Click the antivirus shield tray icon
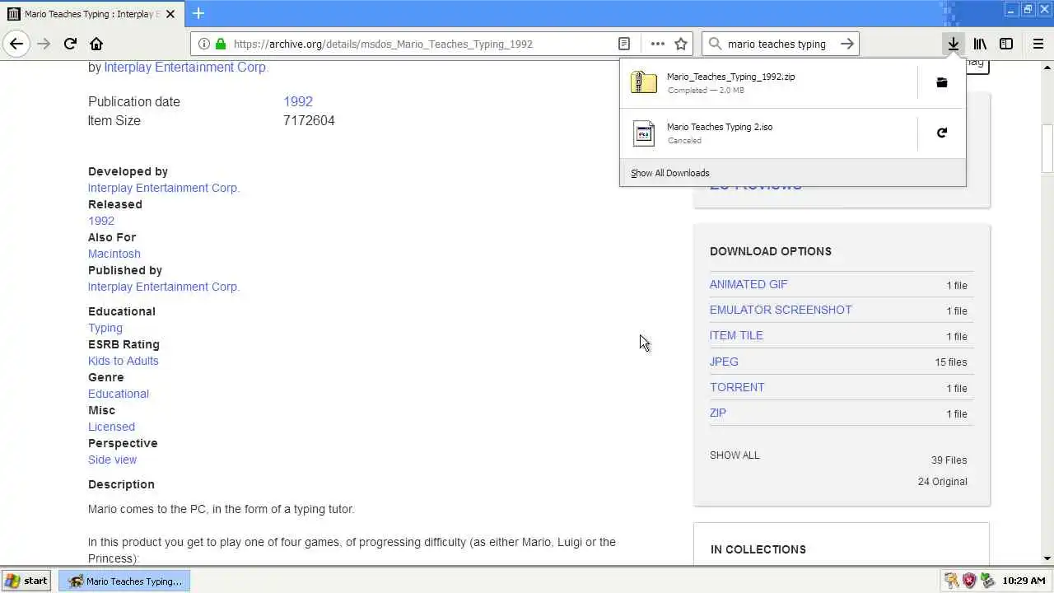The width and height of the screenshot is (1054, 593). [x=969, y=581]
